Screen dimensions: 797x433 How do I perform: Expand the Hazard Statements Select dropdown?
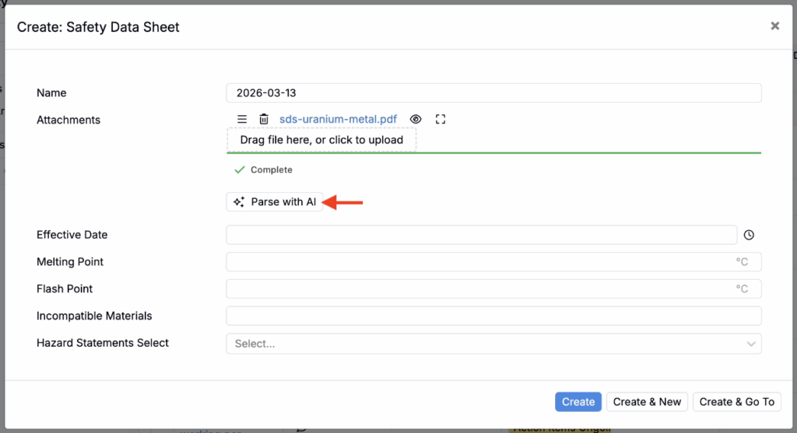point(483,344)
